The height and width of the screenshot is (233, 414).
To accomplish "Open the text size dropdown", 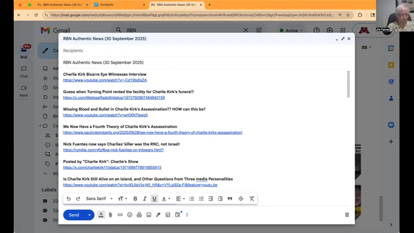I will tap(122, 199).
